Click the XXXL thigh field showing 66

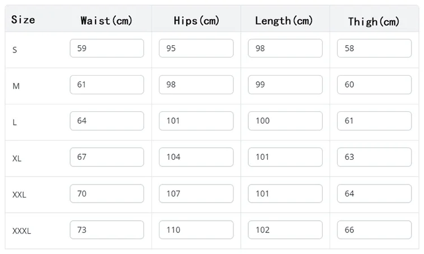[374, 230]
